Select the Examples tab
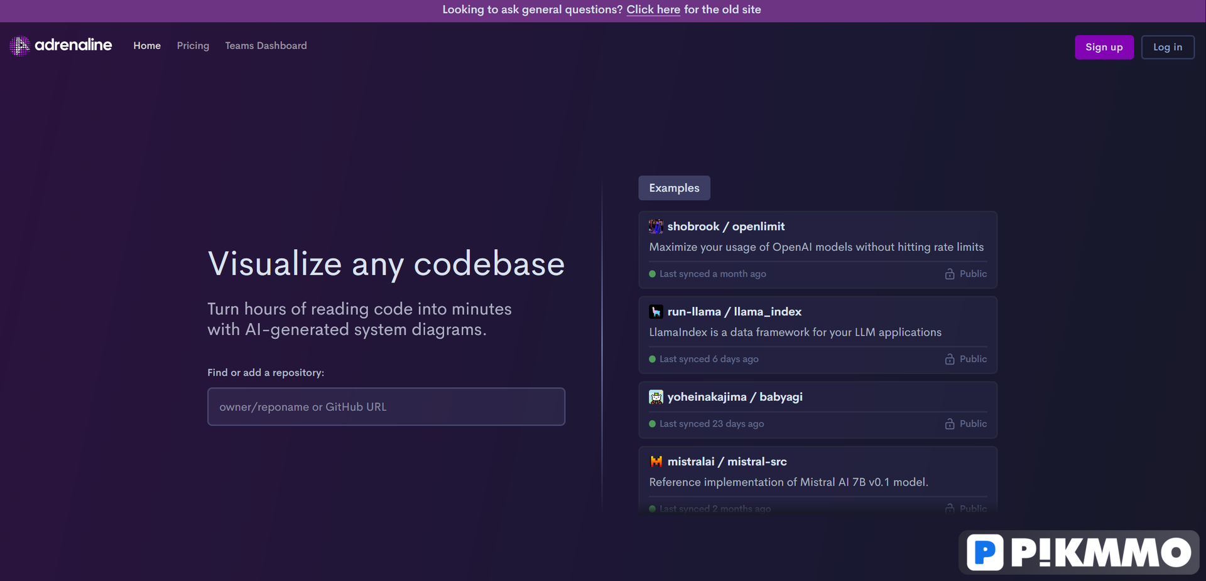1206x581 pixels. [x=674, y=188]
